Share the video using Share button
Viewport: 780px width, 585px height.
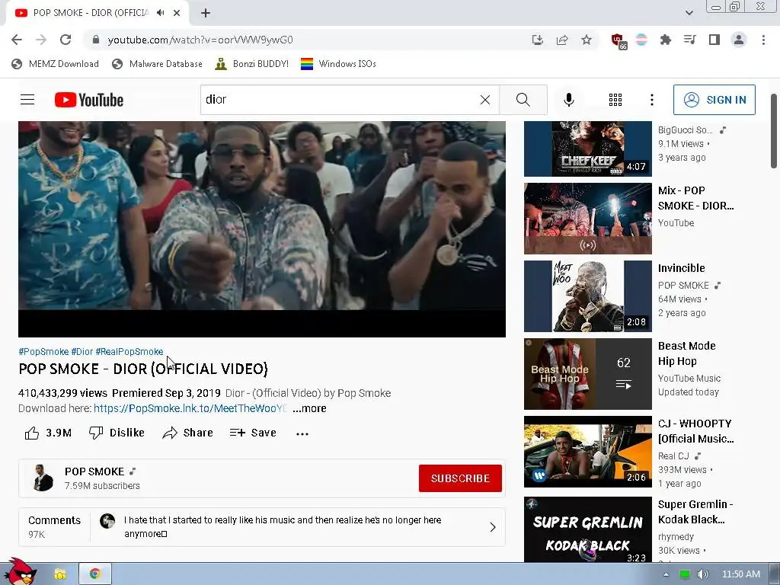tap(188, 433)
